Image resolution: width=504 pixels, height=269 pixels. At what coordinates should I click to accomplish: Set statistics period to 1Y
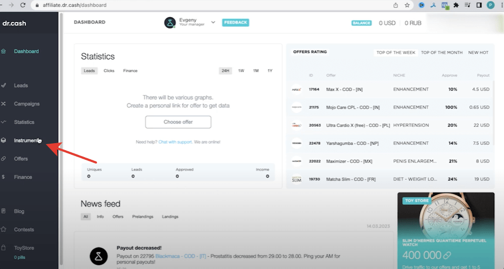pyautogui.click(x=270, y=70)
